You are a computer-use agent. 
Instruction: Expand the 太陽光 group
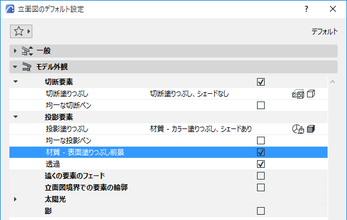15,199
